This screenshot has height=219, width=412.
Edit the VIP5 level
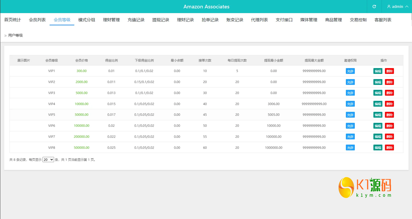[x=378, y=115]
